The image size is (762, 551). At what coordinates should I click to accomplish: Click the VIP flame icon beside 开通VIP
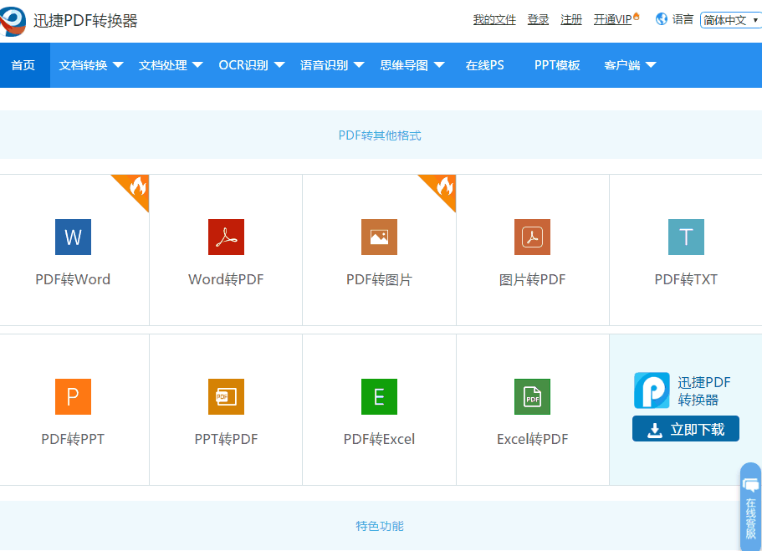[x=637, y=17]
